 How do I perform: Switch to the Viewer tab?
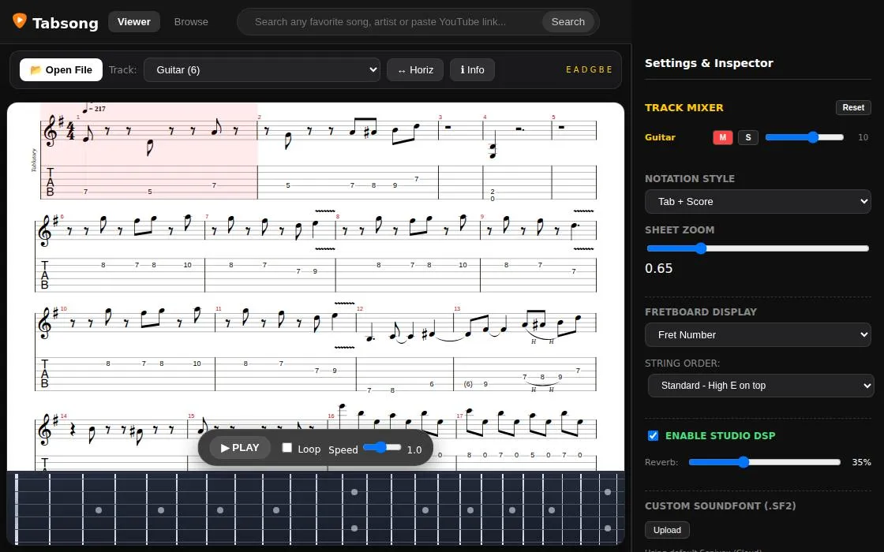tap(133, 22)
